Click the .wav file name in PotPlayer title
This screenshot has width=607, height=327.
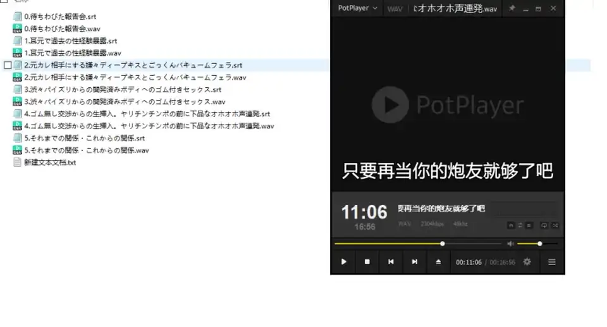(455, 8)
